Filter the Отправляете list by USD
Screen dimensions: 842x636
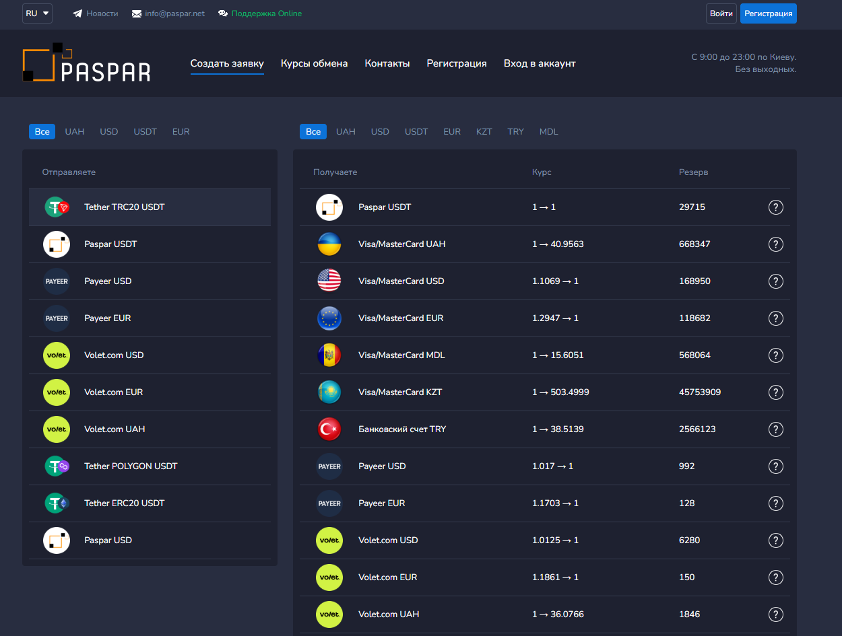(109, 131)
